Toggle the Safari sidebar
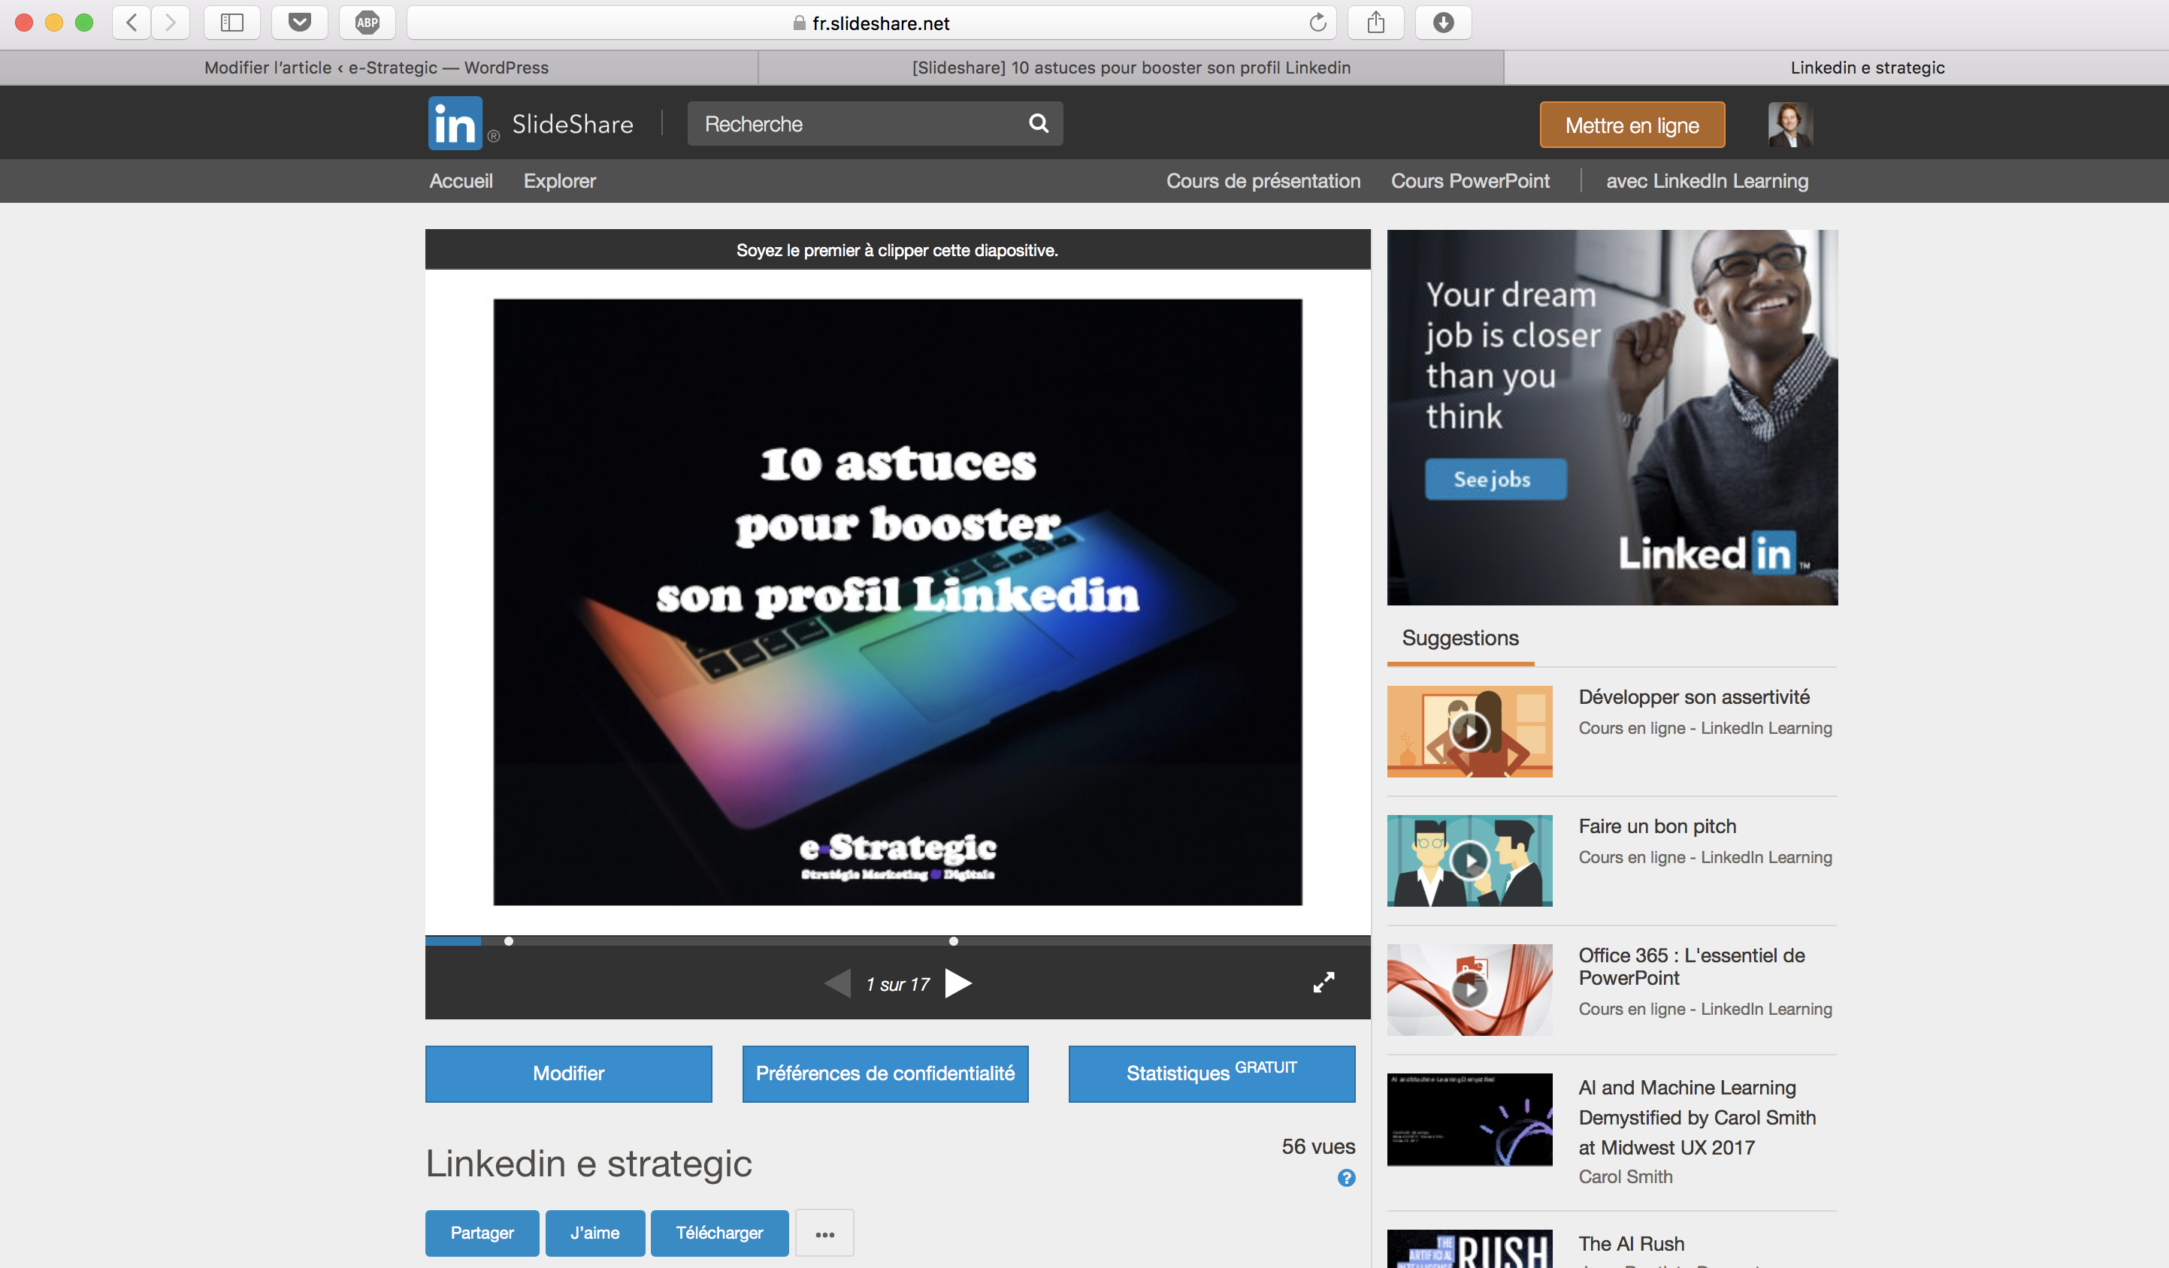Screen dimensions: 2169x1268 (x=231, y=23)
